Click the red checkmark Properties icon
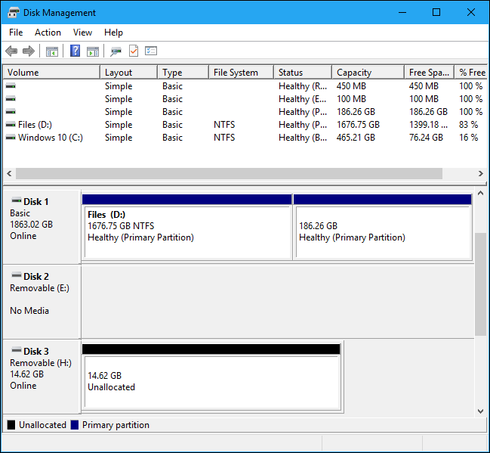 click(134, 51)
